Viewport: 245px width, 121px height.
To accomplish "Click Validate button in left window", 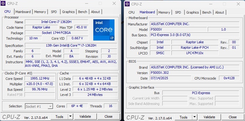I will pyautogui.click(x=85, y=116).
